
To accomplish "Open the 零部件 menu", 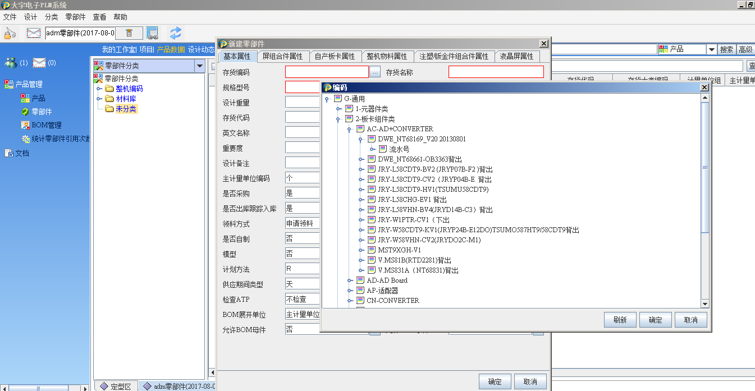I will coord(76,17).
